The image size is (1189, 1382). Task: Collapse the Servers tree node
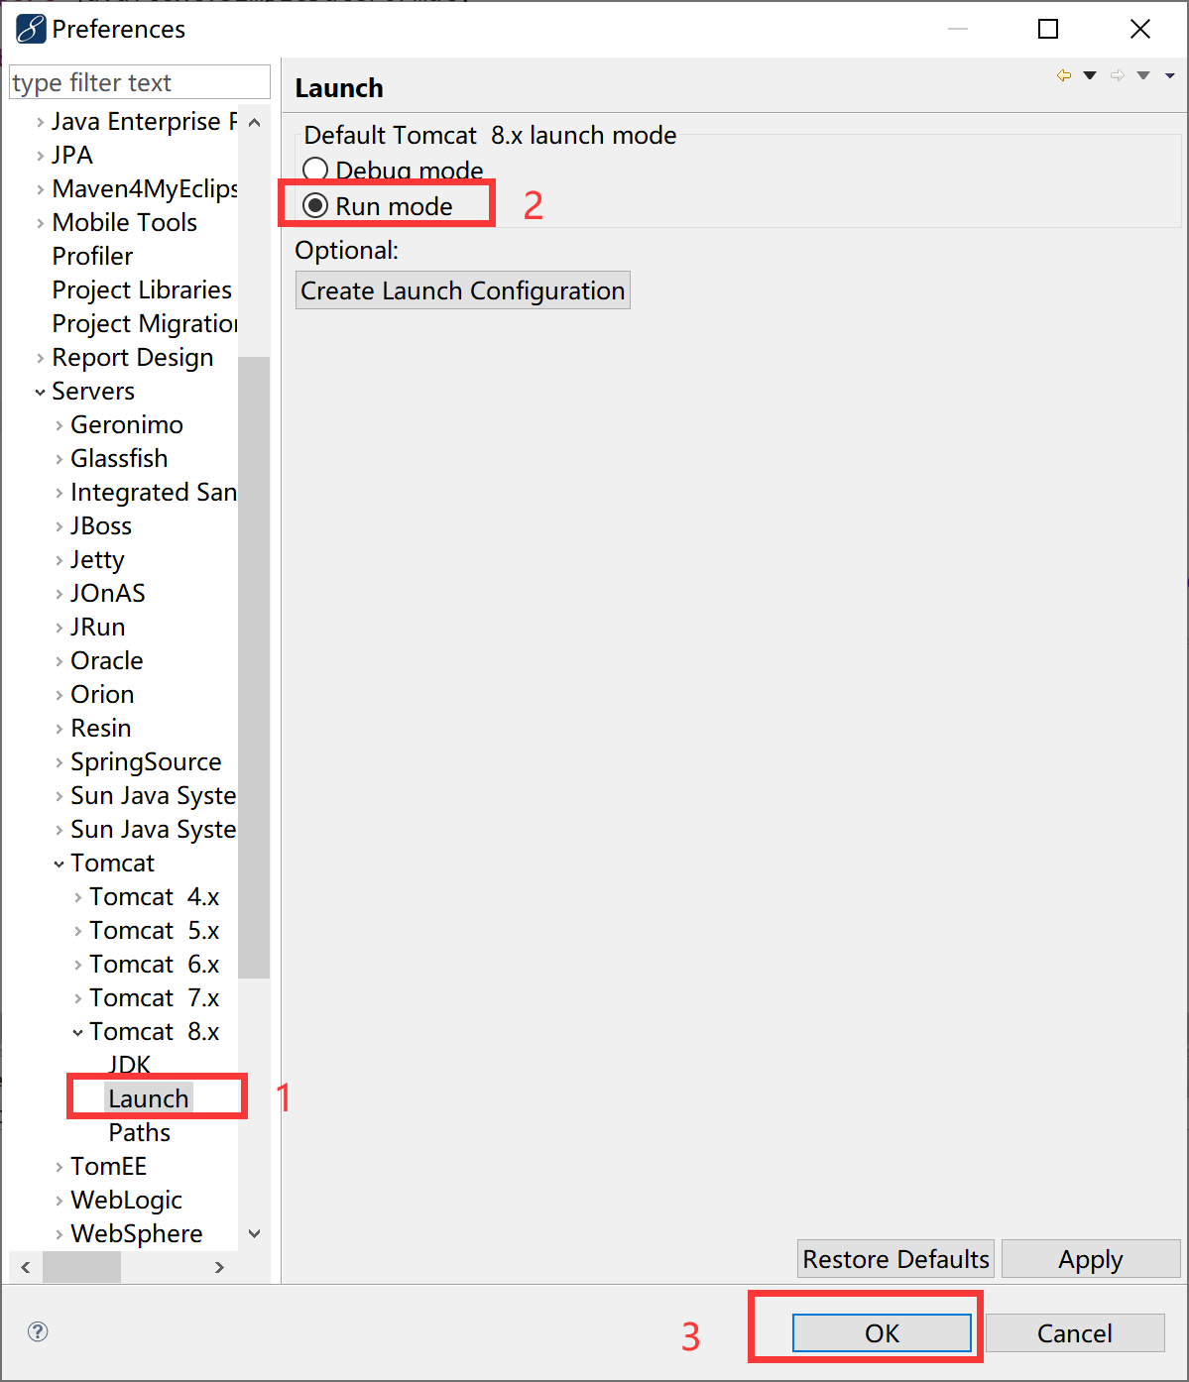(x=40, y=392)
